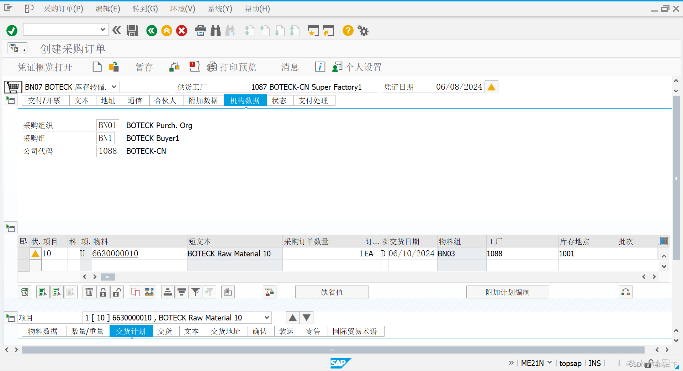Screen dimensions: 683x371
Task: Click the green Enter checkmark icon
Action: [x=12, y=31]
